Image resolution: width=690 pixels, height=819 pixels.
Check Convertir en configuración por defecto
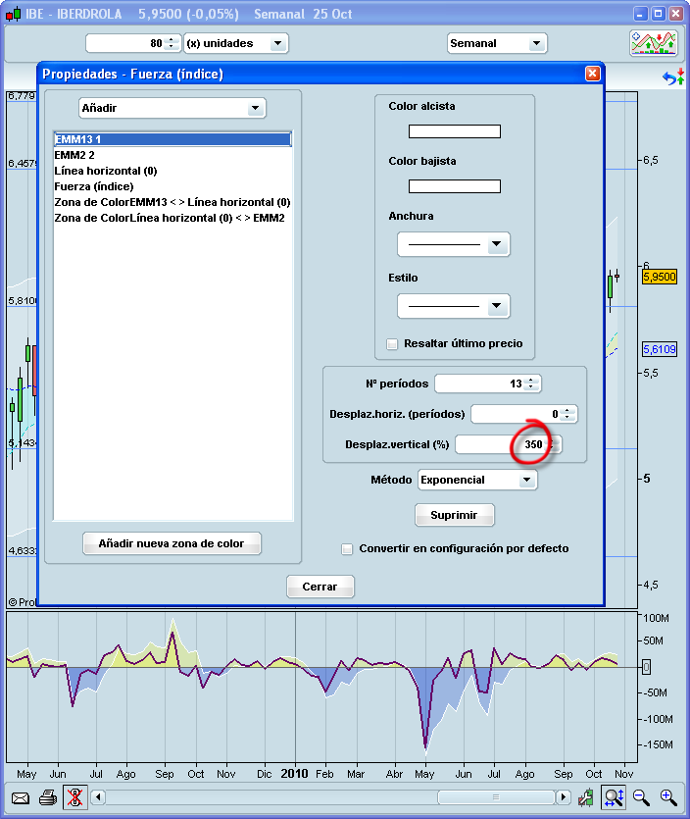[x=347, y=549]
